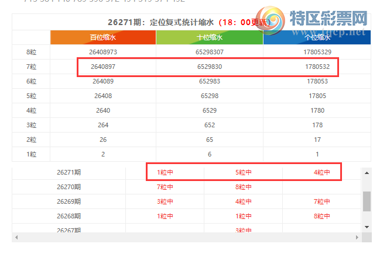
Task: Click the 4粒 row label
Action: (x=31, y=110)
